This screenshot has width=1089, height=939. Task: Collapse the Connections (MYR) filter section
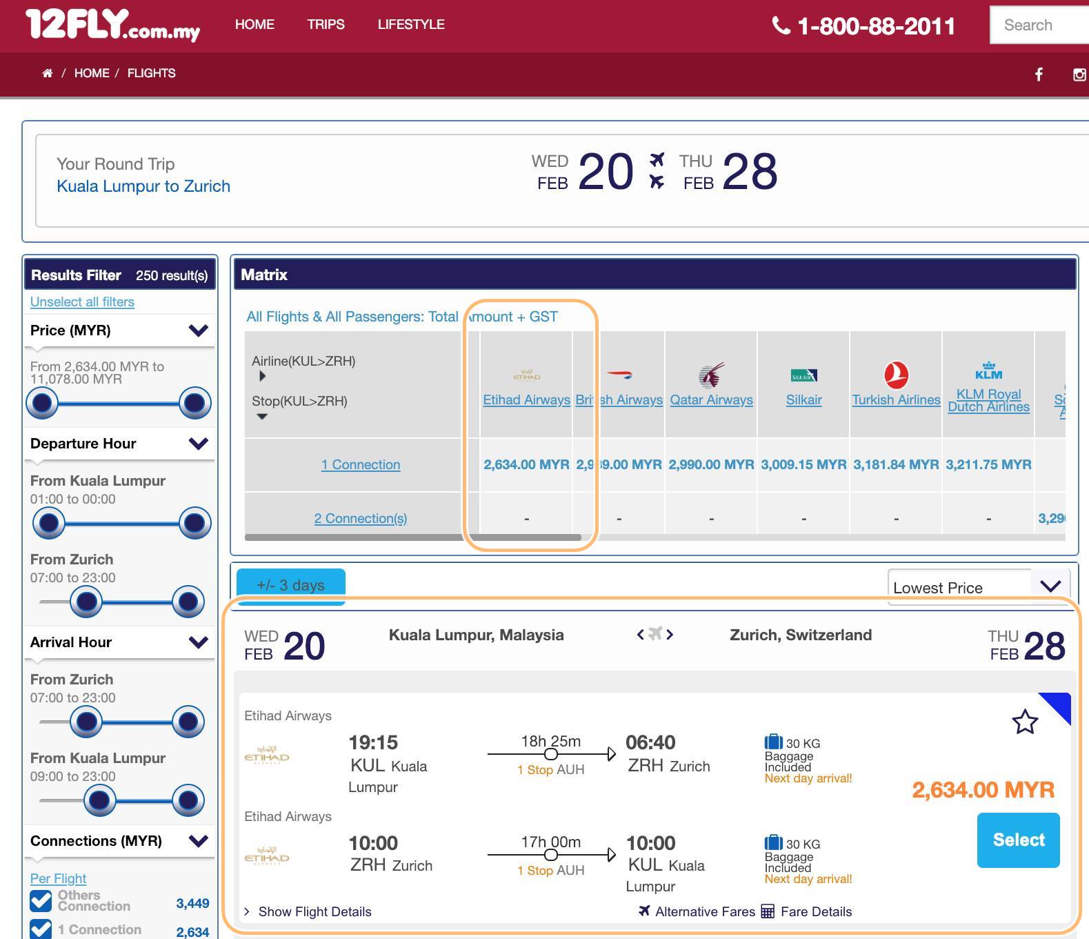click(198, 841)
